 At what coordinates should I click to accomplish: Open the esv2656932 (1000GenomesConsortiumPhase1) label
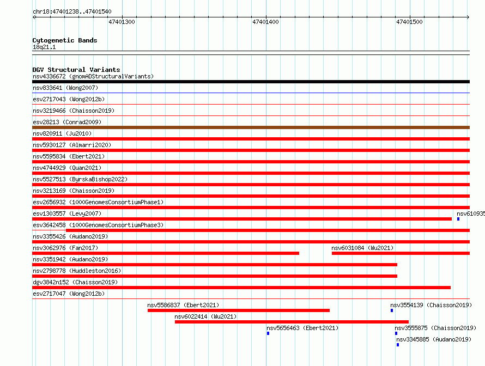[x=98, y=202]
